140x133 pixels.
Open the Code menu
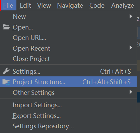[97, 5]
